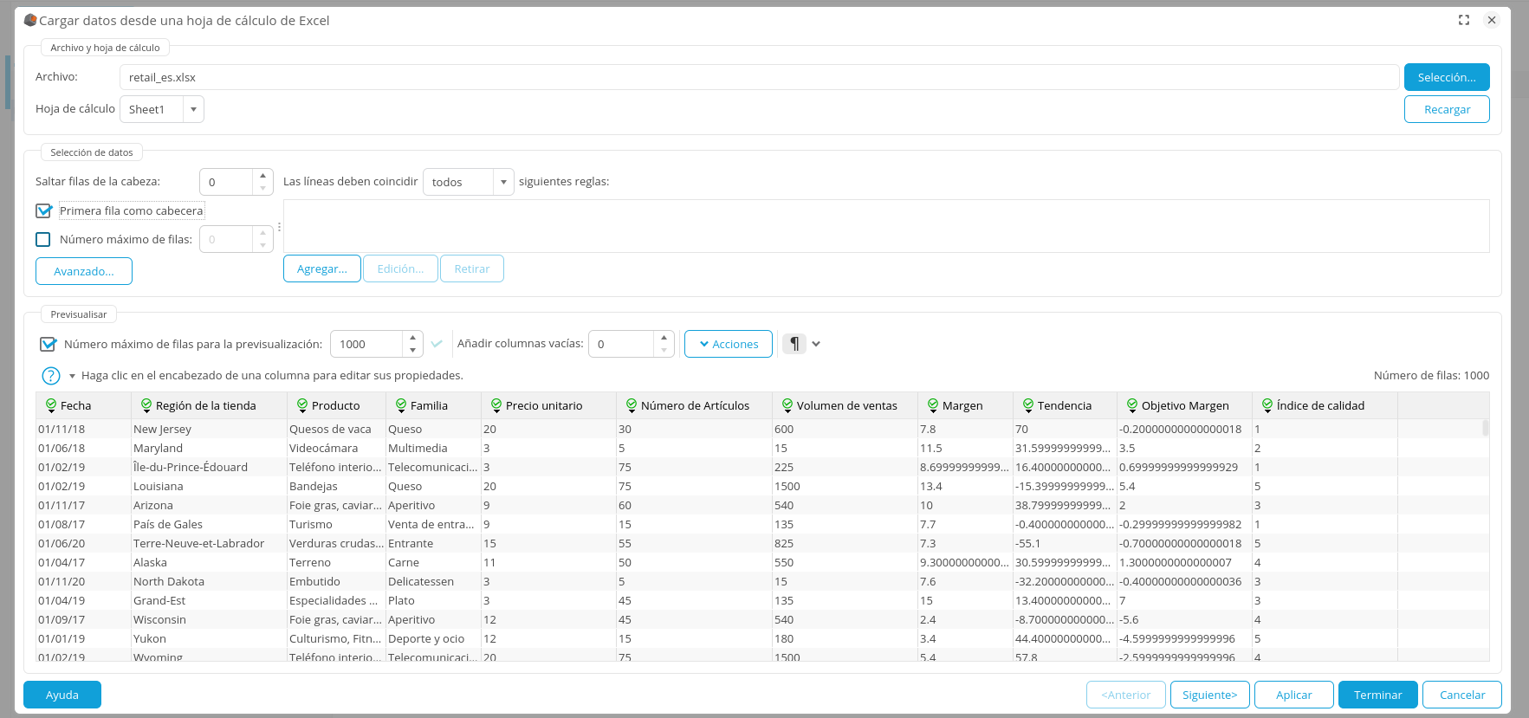Click the pilcrow show-characters icon
The width and height of the screenshot is (1529, 718).
(x=794, y=344)
